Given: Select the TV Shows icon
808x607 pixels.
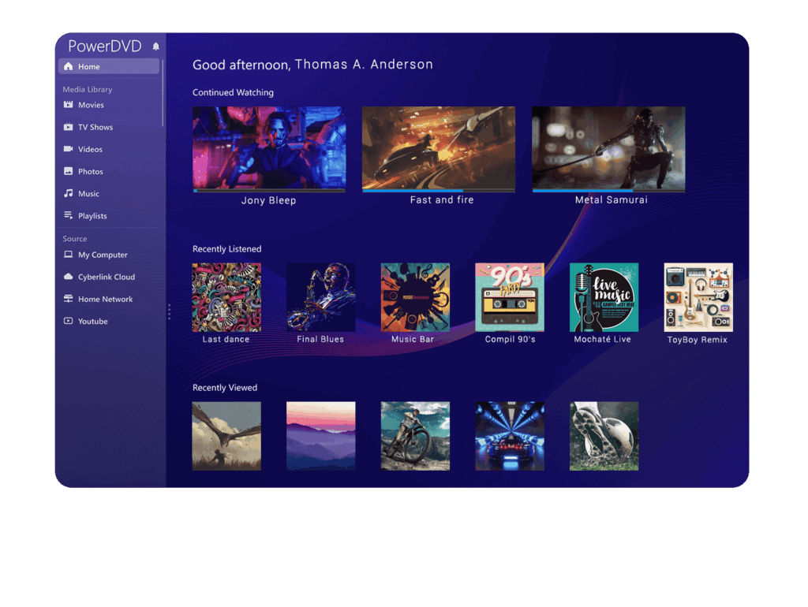Looking at the screenshot, I should point(68,127).
